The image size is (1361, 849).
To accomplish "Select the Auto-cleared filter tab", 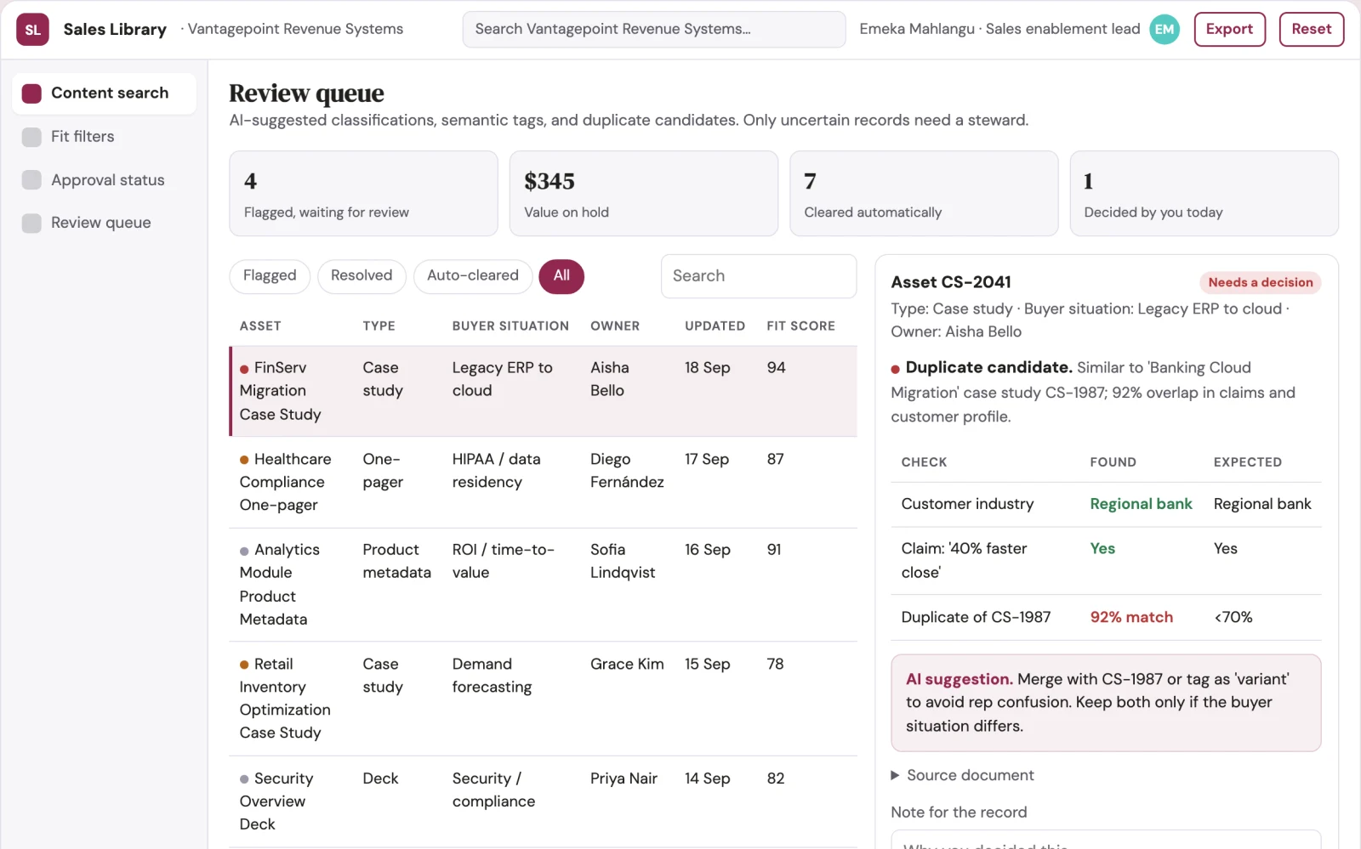I will 473,276.
